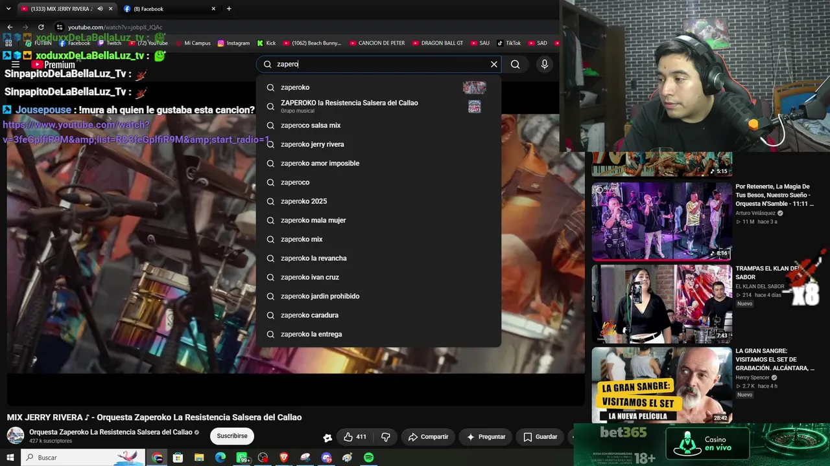Open the Windows Start menu
830x466 pixels.
pyautogui.click(x=10, y=458)
